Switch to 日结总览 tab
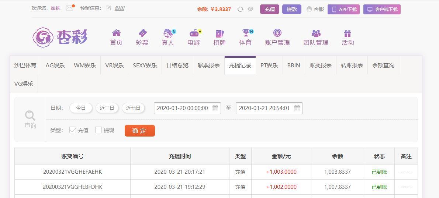Image resolution: width=439 pixels, height=198 pixels. click(x=177, y=66)
